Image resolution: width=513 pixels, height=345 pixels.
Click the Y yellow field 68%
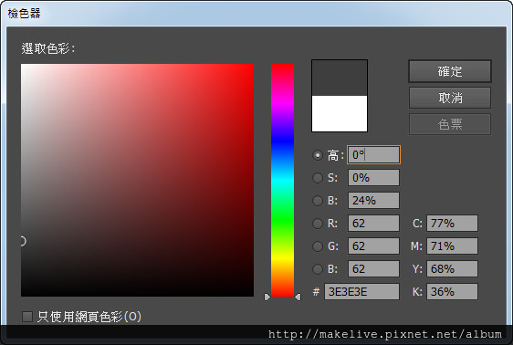pyautogui.click(x=452, y=269)
